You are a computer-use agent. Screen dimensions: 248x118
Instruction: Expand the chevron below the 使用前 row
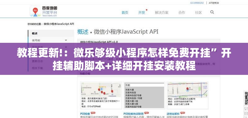[x=66, y=47]
